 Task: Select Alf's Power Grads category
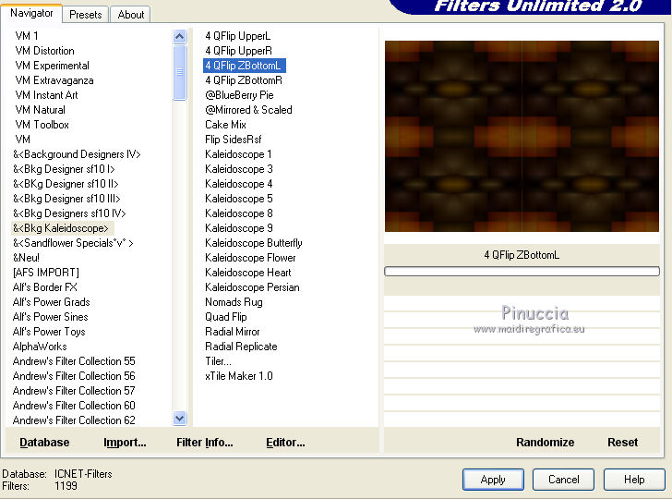coord(51,302)
